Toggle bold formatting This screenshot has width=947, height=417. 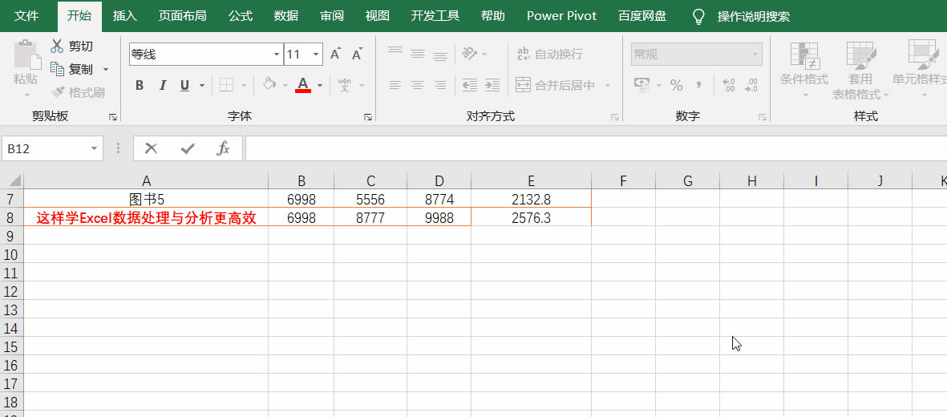[x=140, y=85]
